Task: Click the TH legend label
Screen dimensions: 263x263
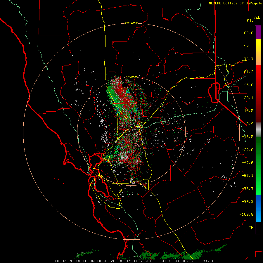Action: [251, 228]
